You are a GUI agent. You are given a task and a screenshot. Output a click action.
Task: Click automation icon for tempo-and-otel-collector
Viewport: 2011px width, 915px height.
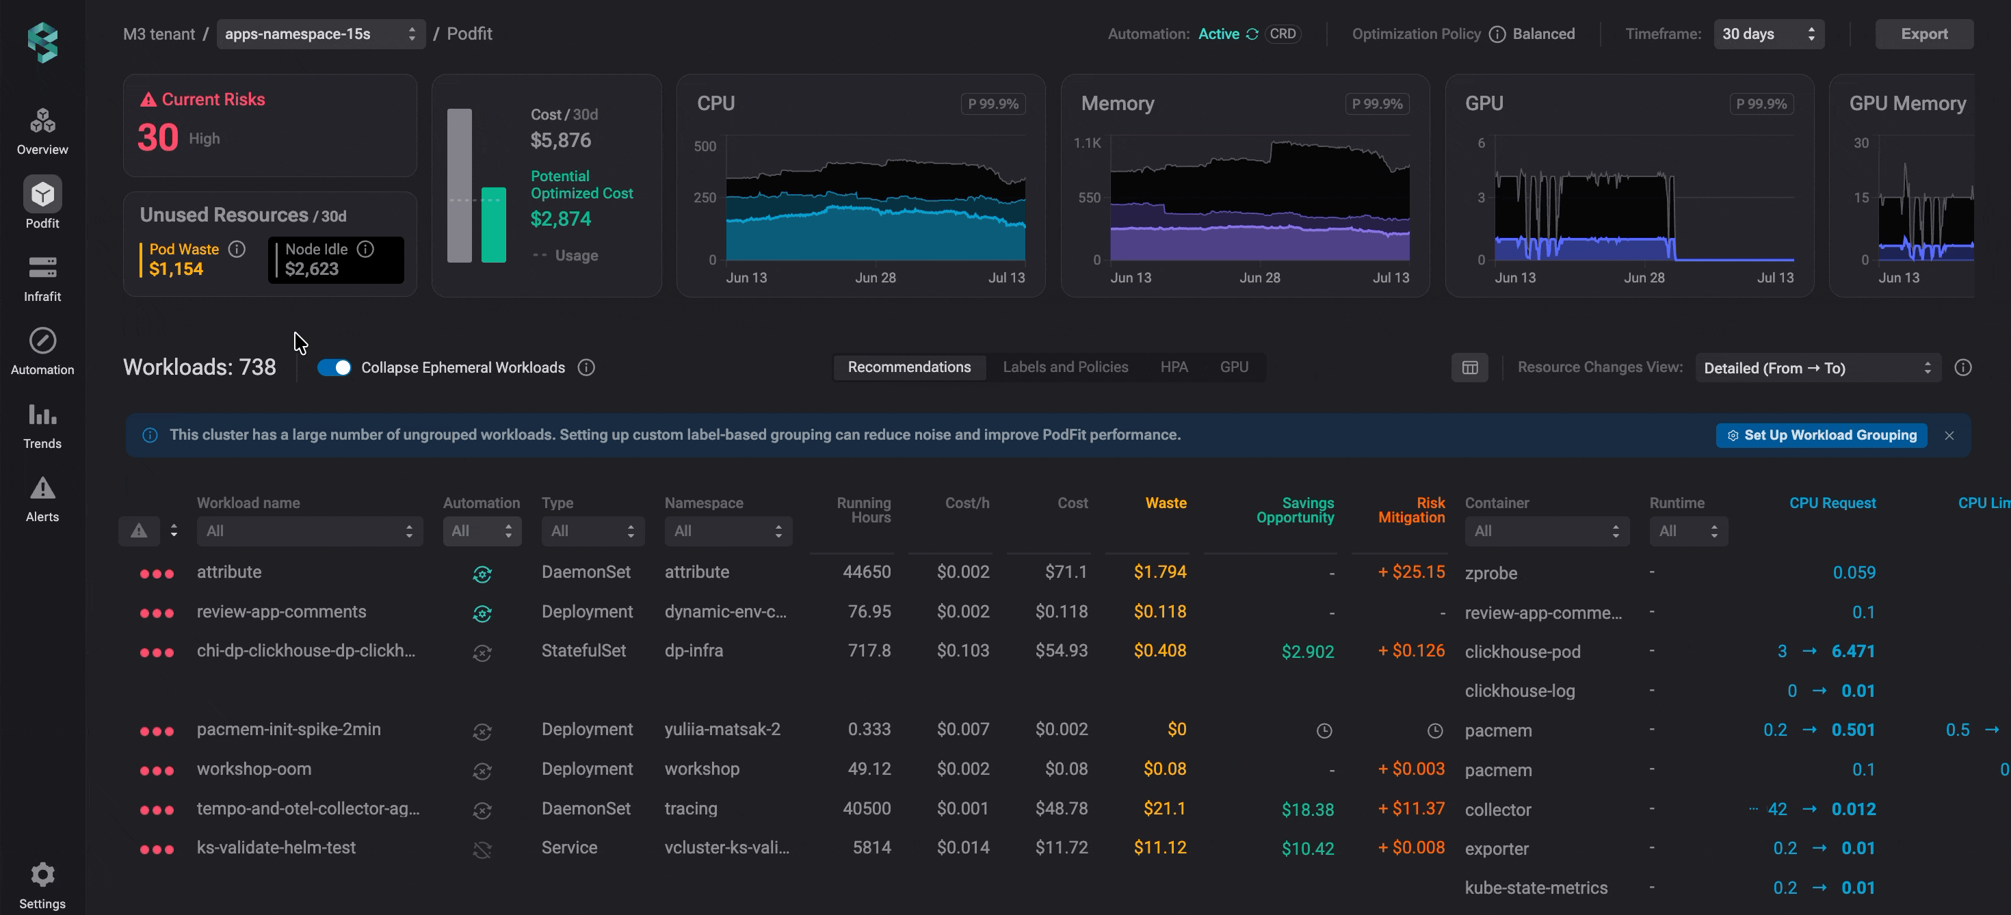482,810
